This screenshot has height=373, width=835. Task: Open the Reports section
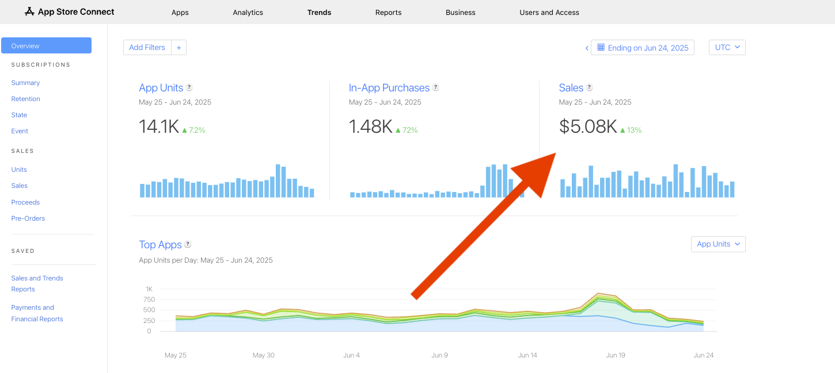tap(388, 12)
